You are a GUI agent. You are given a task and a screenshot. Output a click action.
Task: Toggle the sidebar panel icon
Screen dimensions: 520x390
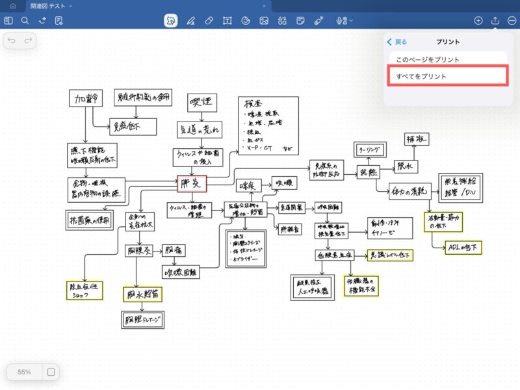pyautogui.click(x=8, y=21)
